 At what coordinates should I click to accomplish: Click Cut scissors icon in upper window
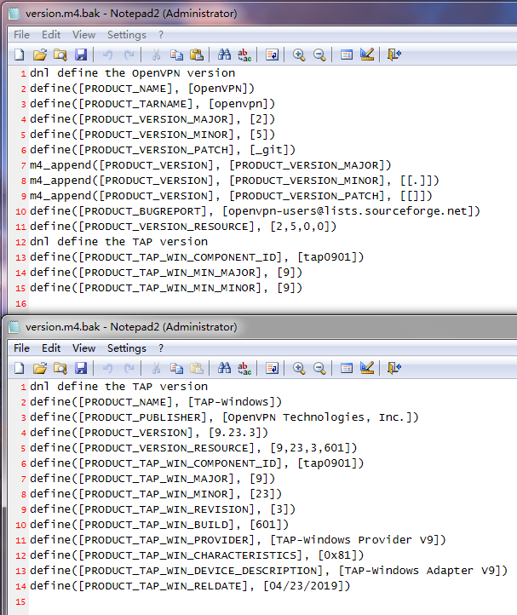pyautogui.click(x=156, y=55)
